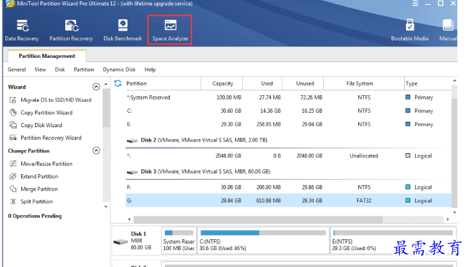Click the G: Logical color square

click(408, 201)
